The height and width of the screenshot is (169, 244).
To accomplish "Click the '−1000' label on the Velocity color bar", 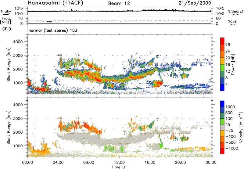I will pyautogui.click(x=231, y=148).
